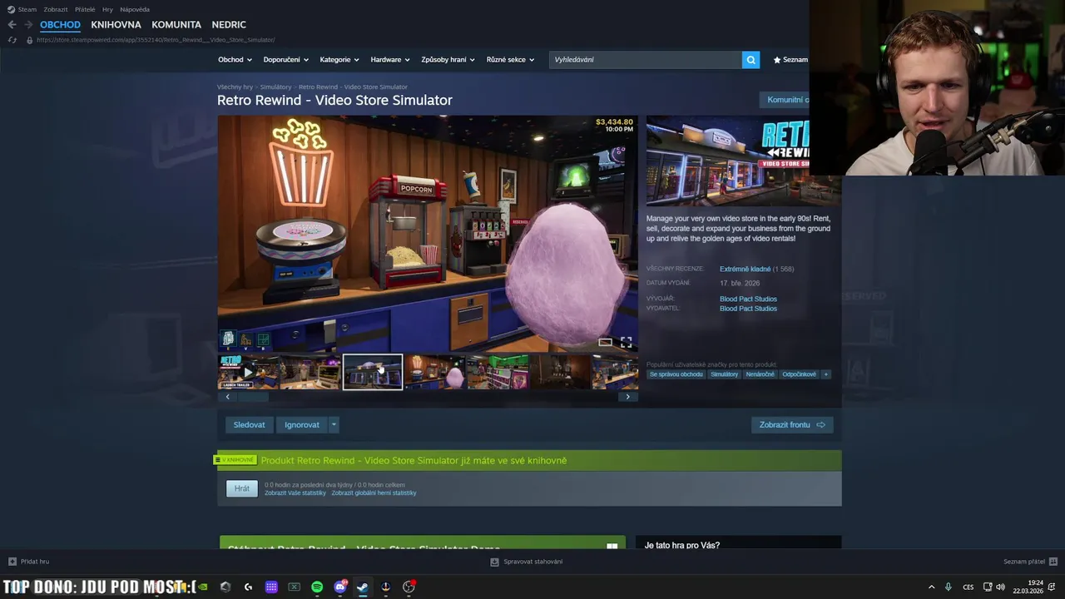The height and width of the screenshot is (599, 1065).
Task: Open the notification center icon
Action: [x=1051, y=587]
